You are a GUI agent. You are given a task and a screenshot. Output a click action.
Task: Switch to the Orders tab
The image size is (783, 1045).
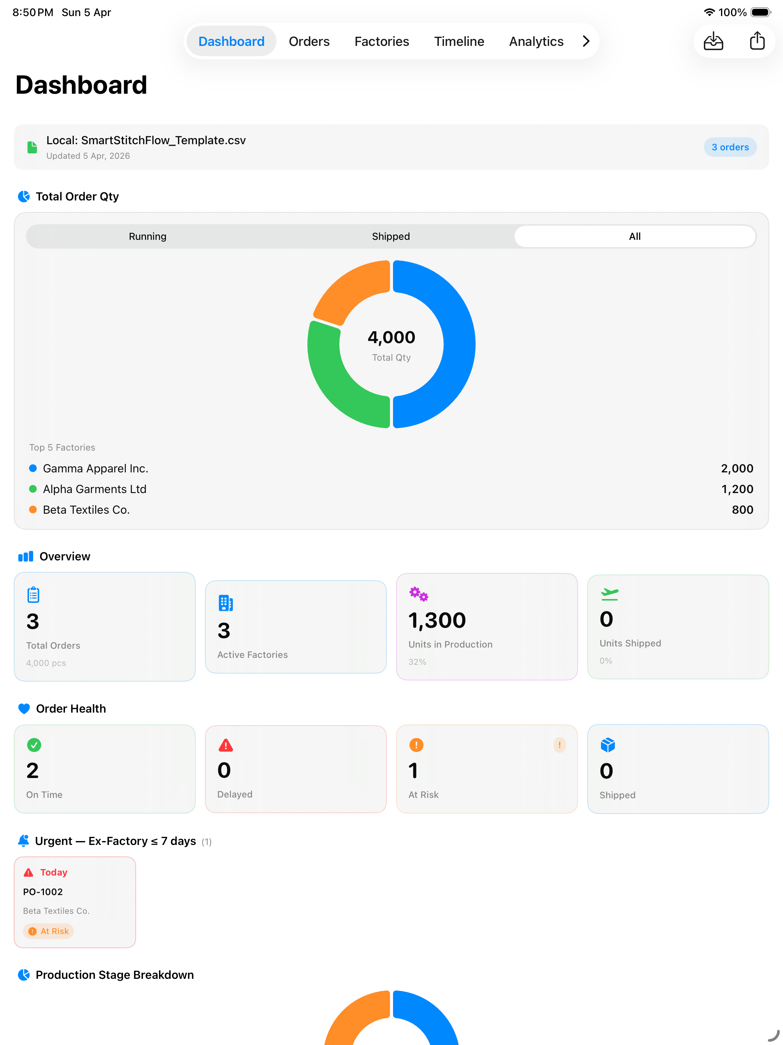[x=309, y=41]
